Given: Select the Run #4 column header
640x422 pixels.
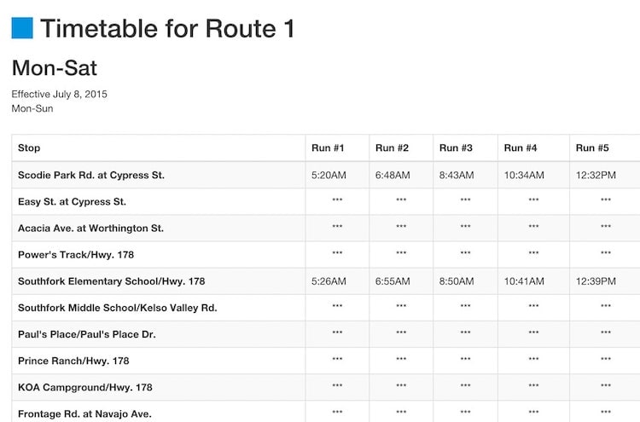Looking at the screenshot, I should coord(521,148).
